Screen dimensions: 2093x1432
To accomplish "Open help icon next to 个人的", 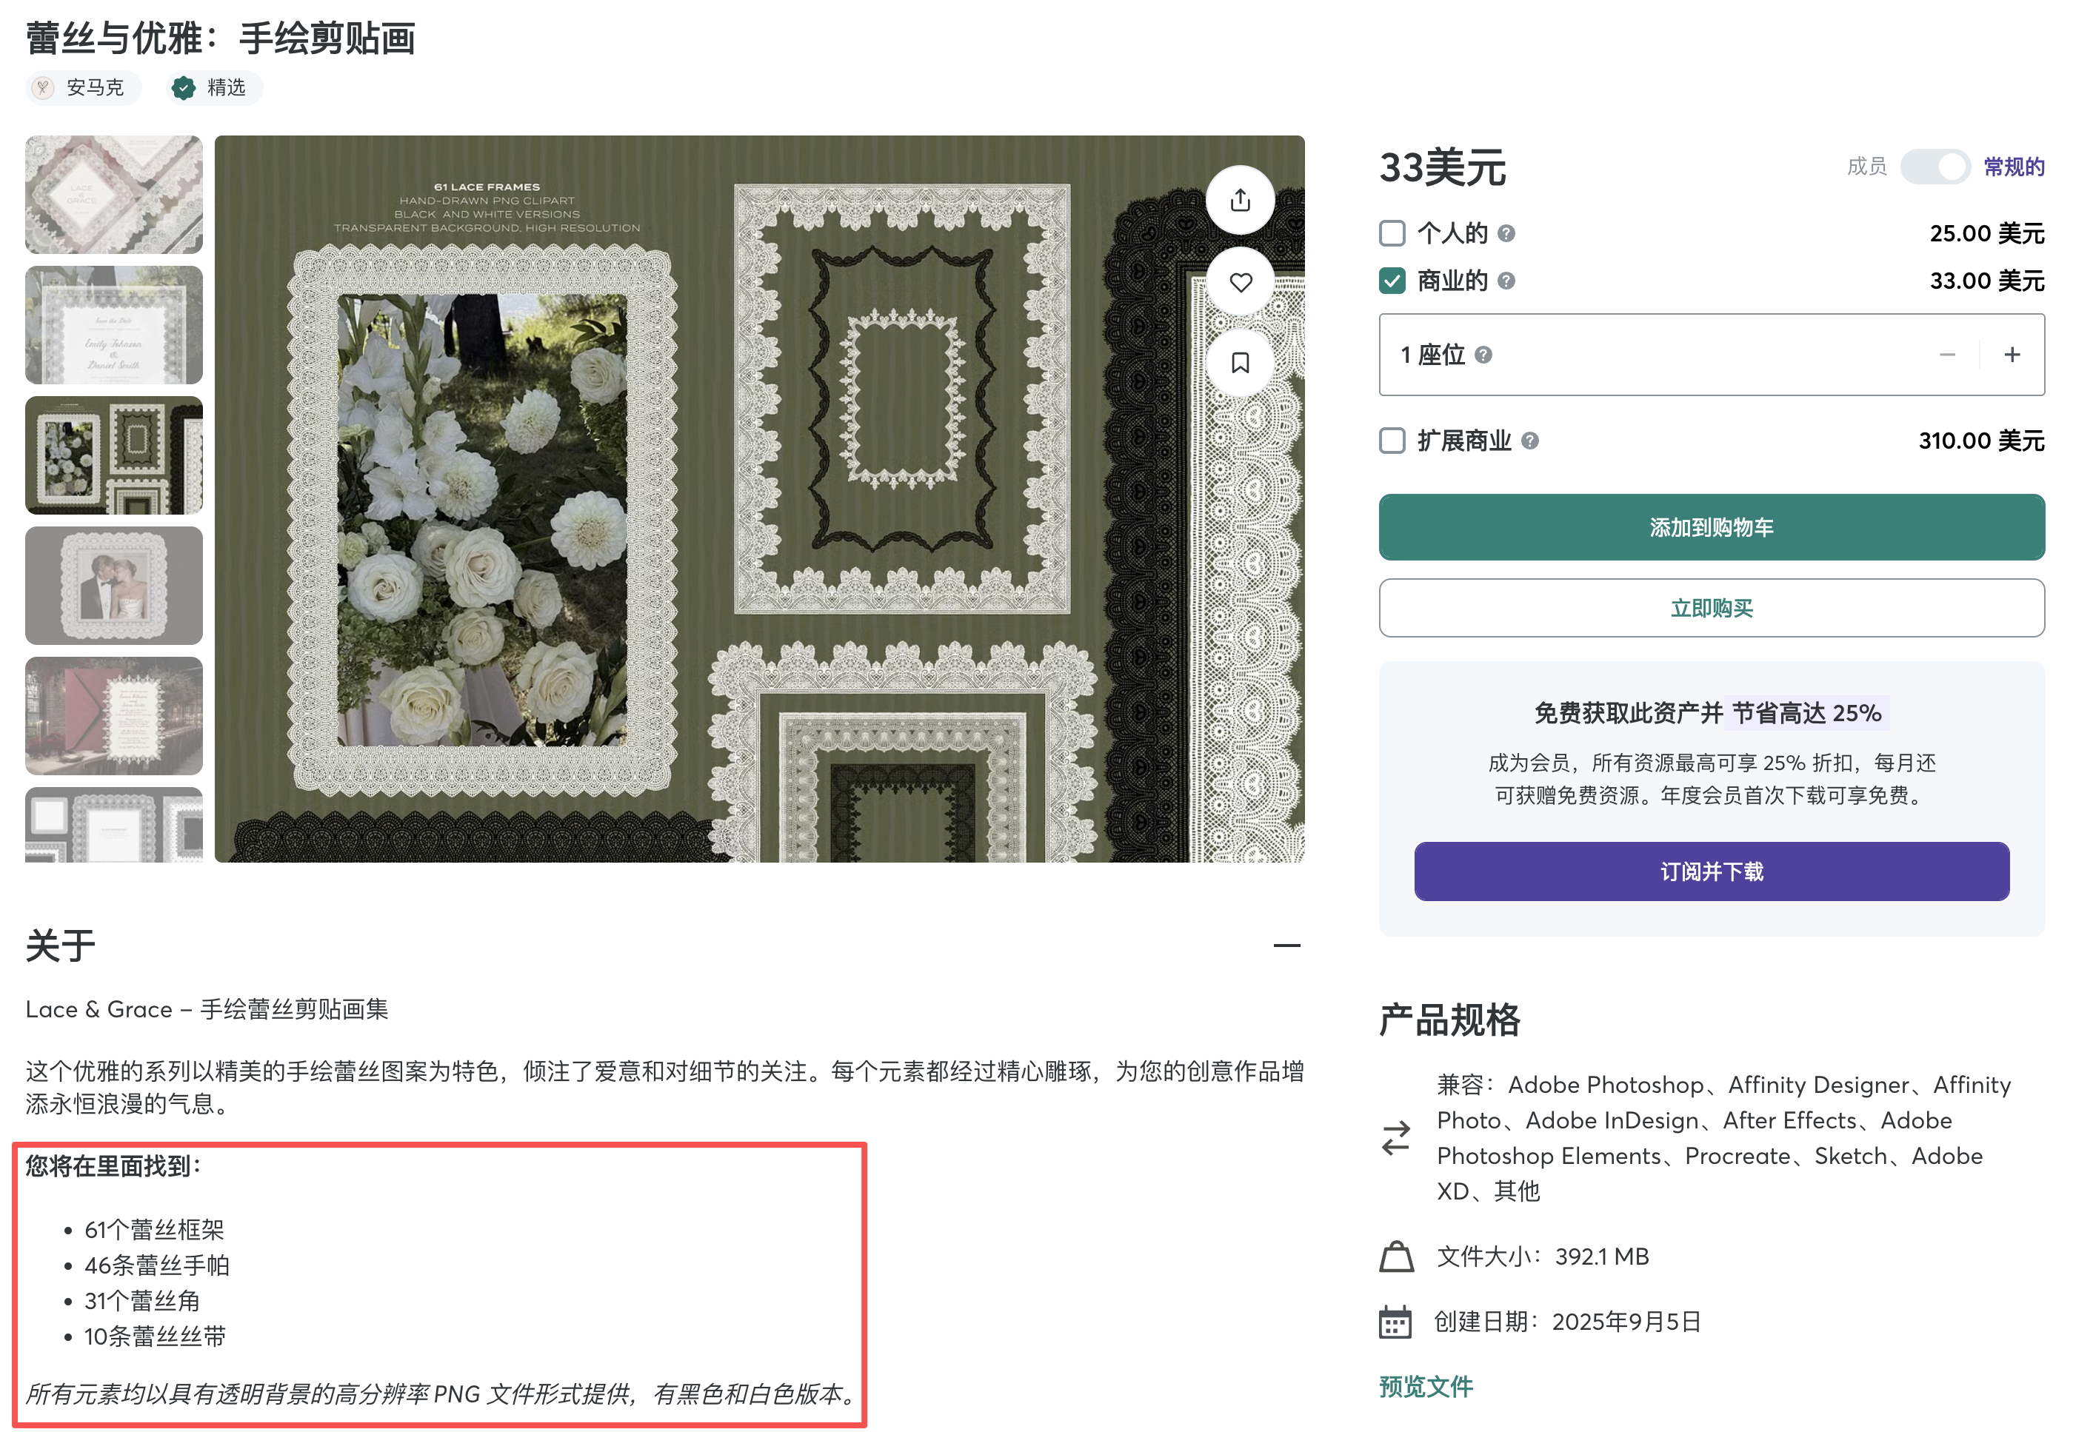I will point(1506,233).
